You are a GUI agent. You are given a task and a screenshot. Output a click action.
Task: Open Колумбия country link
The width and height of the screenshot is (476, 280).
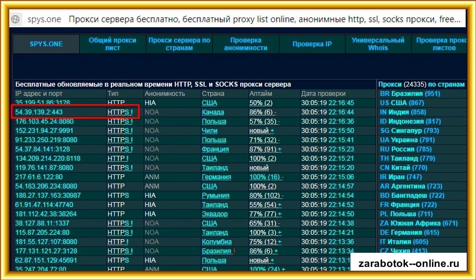pos(217,242)
